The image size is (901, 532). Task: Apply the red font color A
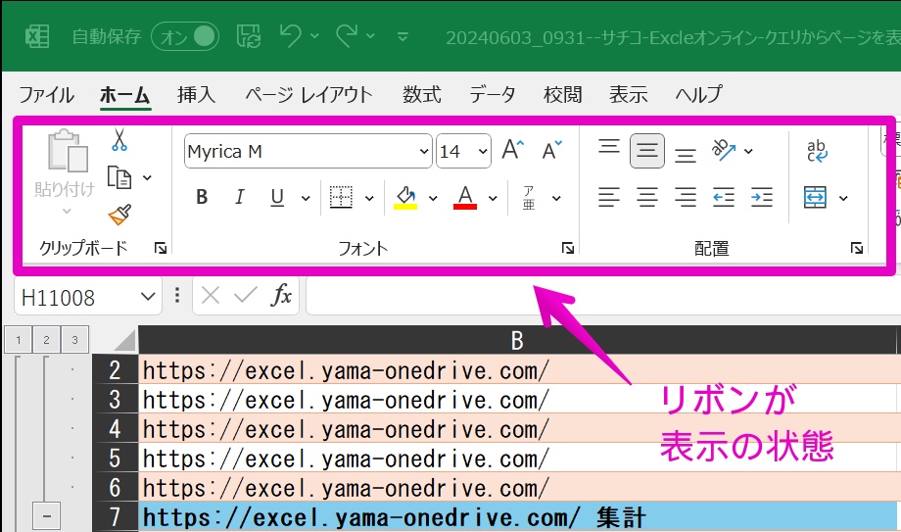(465, 197)
